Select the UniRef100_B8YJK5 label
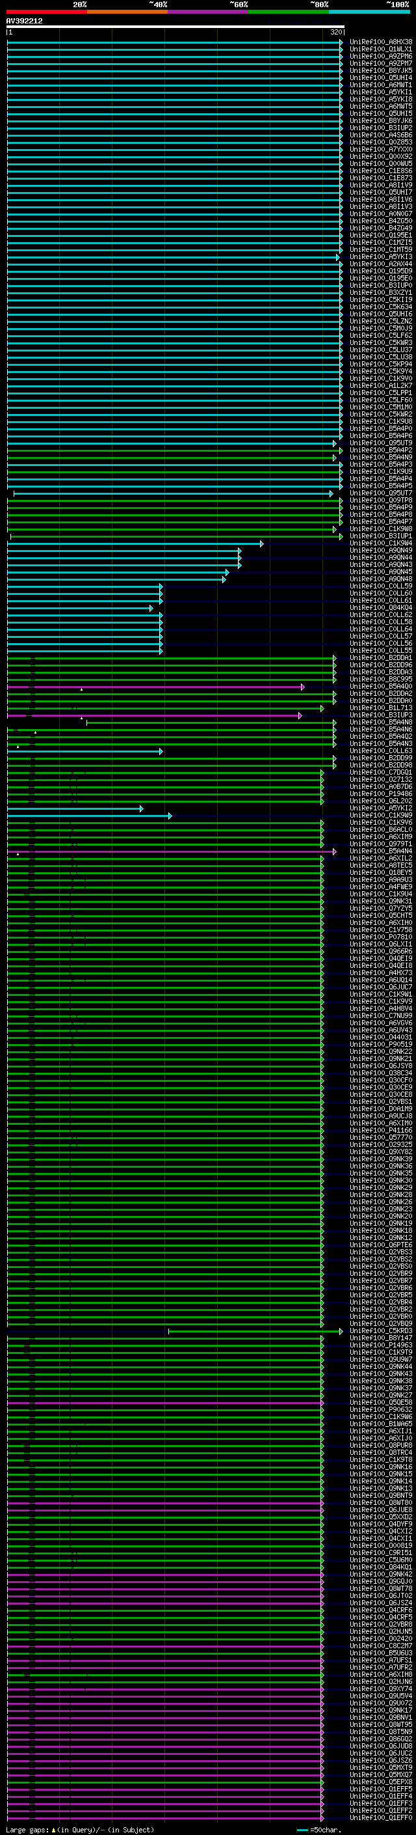The image size is (416, 1835). coord(380,70)
